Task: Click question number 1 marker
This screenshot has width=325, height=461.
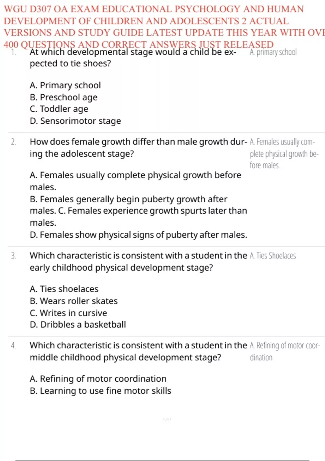Action: (14, 52)
